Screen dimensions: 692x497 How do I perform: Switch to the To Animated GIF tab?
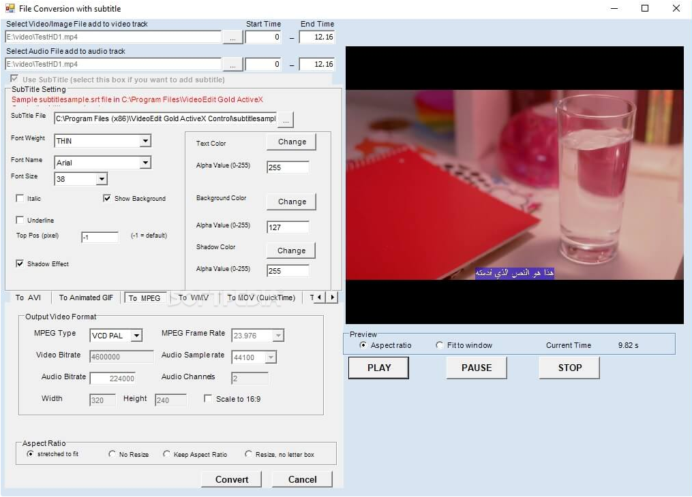click(86, 298)
